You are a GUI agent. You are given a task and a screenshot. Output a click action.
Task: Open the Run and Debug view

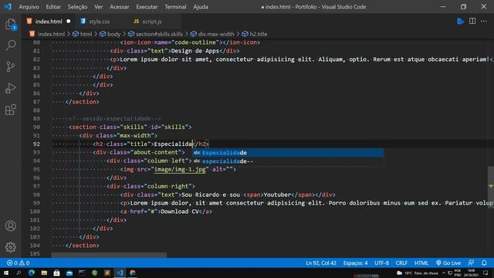(10, 88)
